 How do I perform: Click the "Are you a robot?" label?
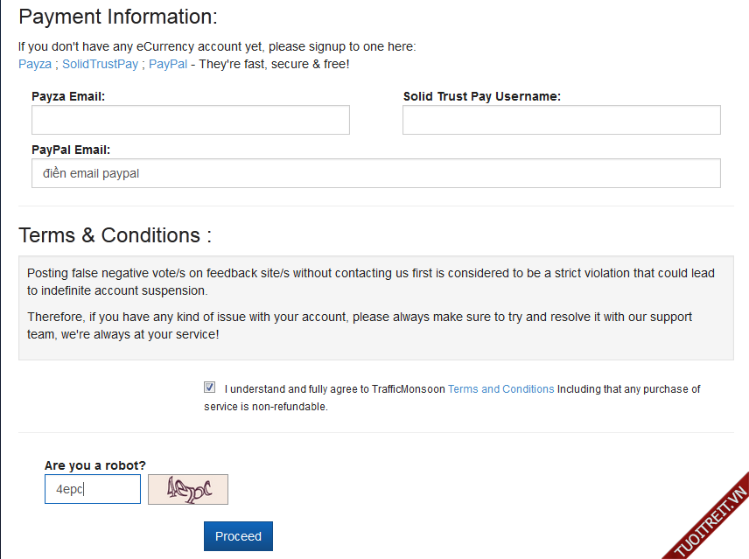(95, 465)
